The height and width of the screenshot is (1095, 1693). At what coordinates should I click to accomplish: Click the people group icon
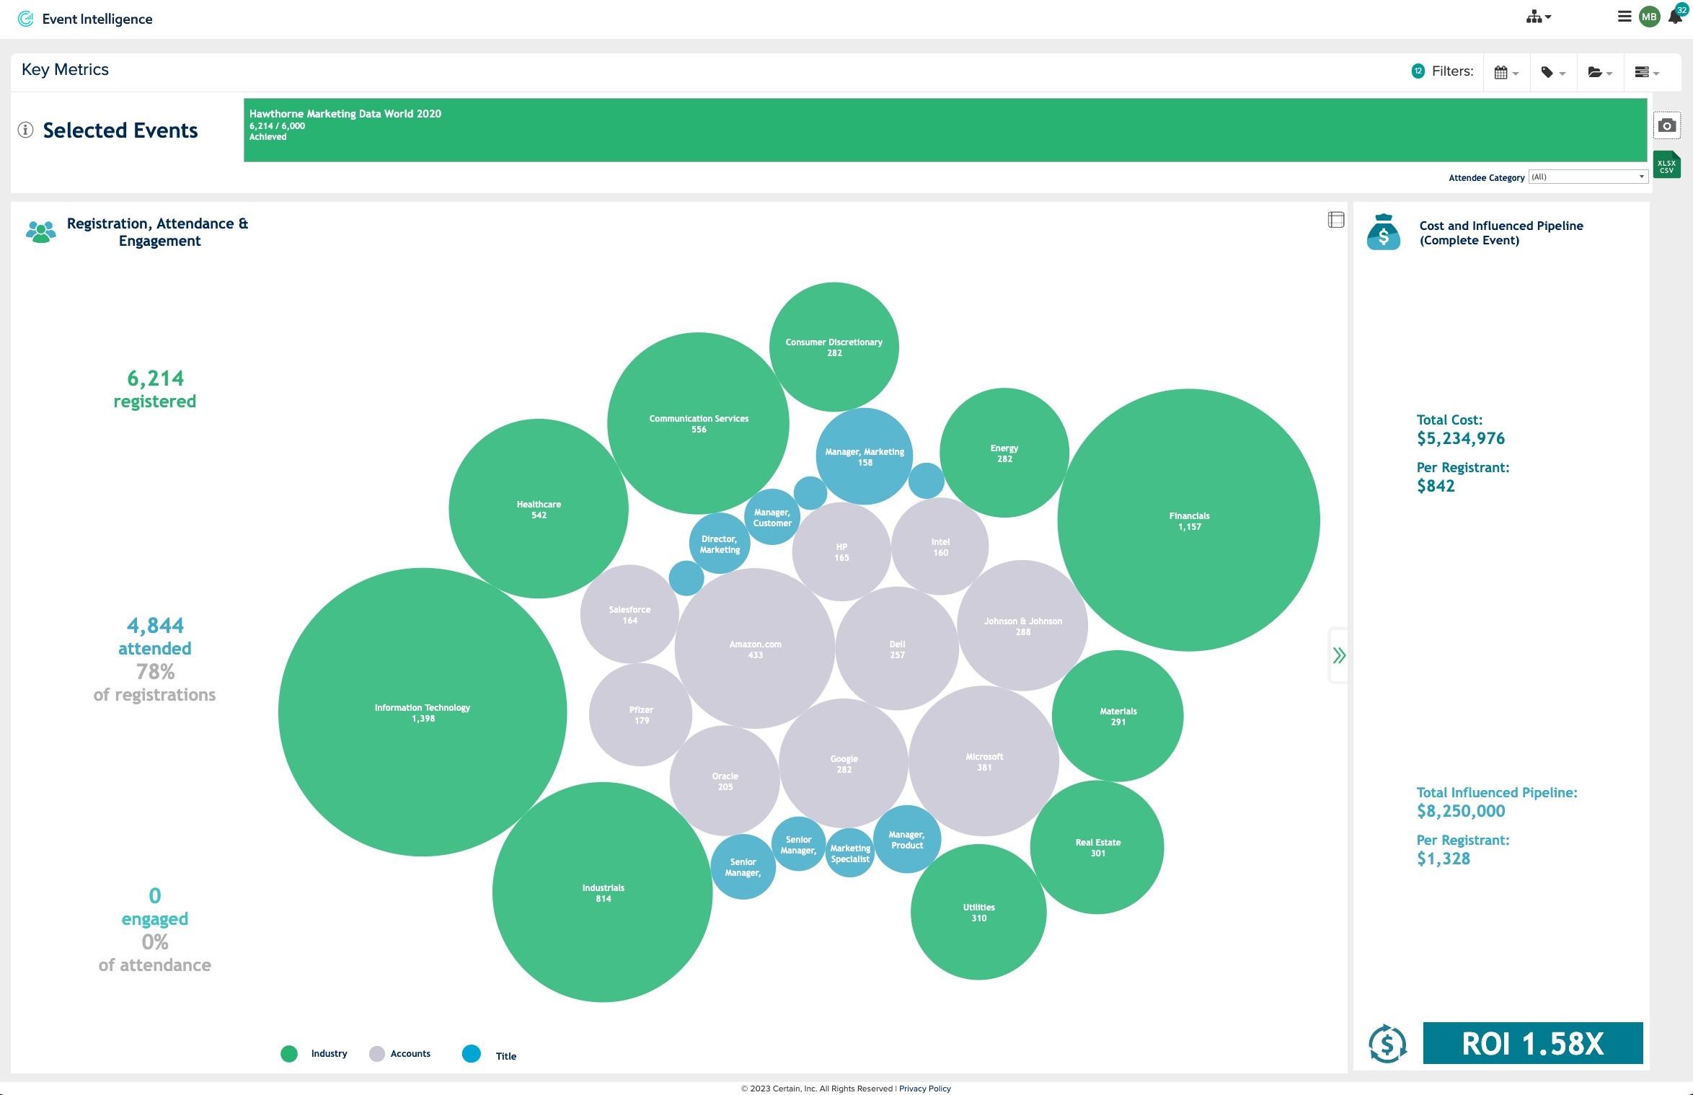(41, 231)
